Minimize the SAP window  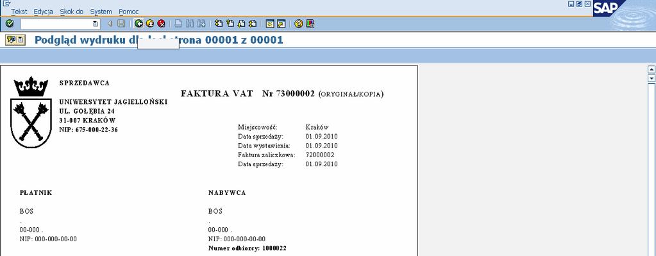(571, 4)
